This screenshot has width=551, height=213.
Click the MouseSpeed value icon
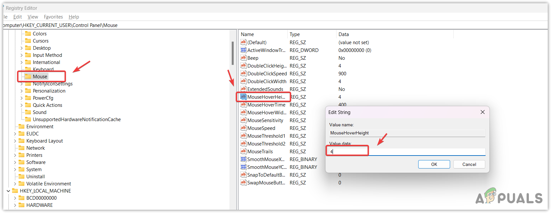pyautogui.click(x=243, y=128)
